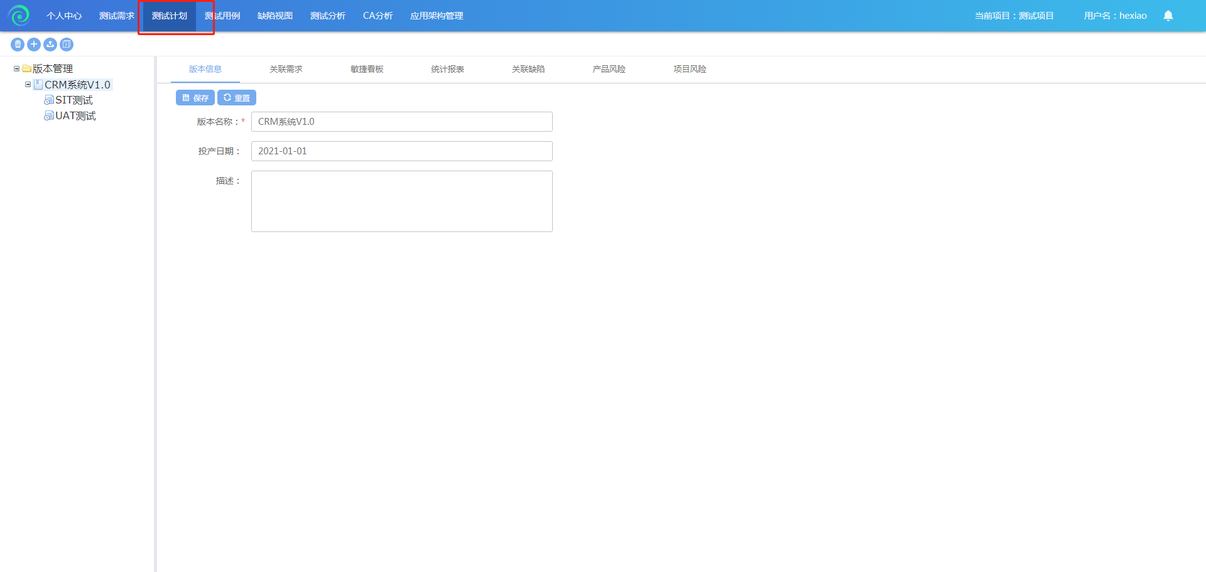Click the plus add icon in toolbar

click(x=34, y=45)
